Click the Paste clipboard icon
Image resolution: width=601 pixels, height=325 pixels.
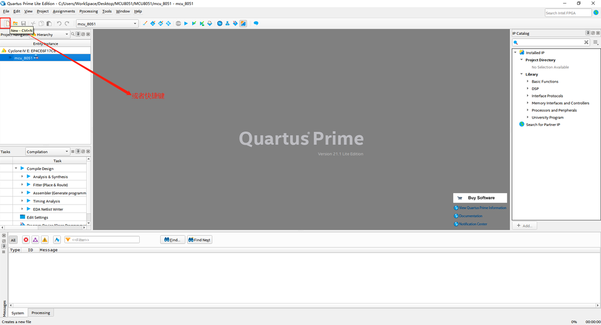[49, 23]
